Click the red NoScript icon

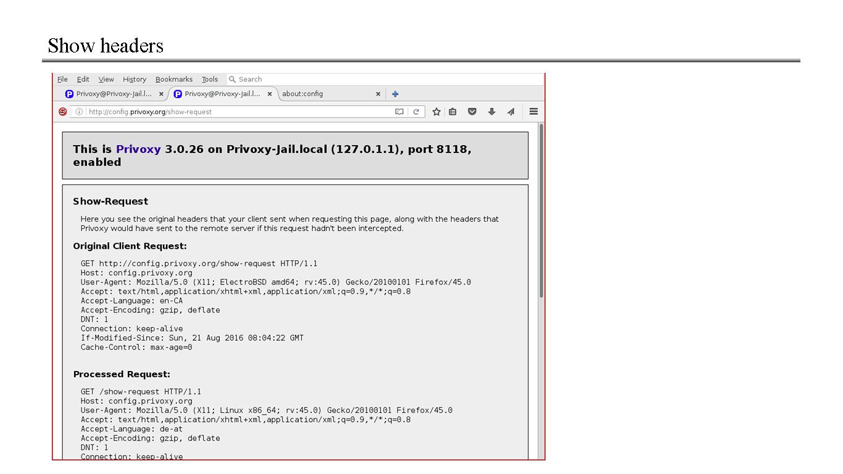coord(62,112)
